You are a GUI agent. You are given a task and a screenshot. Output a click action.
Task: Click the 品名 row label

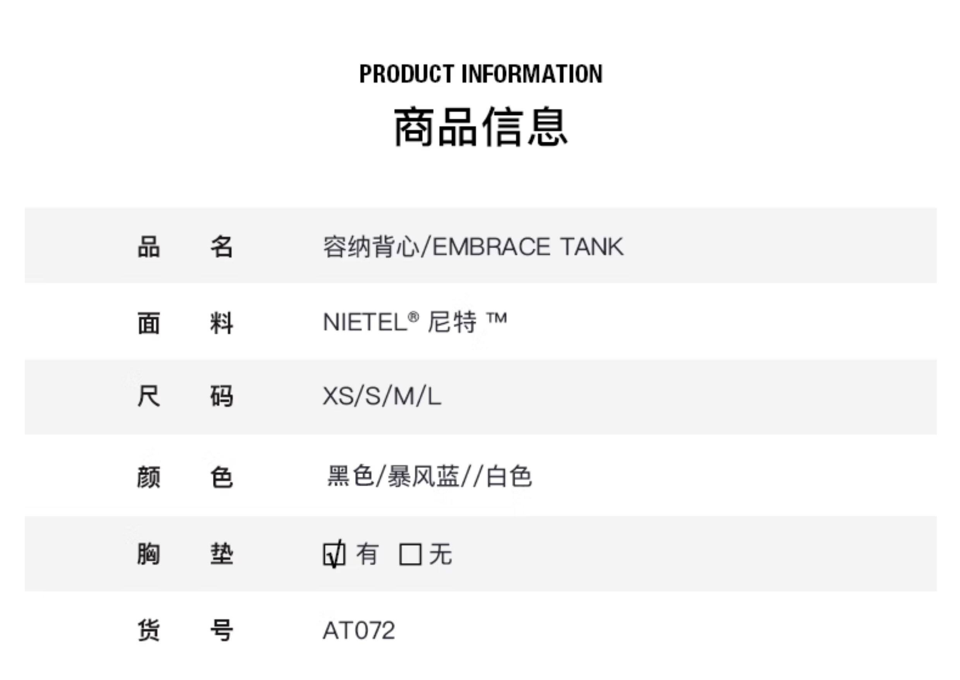pos(185,247)
